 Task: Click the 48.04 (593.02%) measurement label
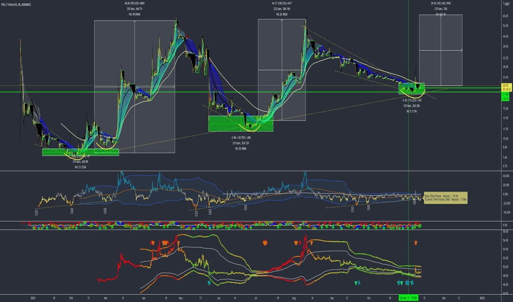click(134, 3)
